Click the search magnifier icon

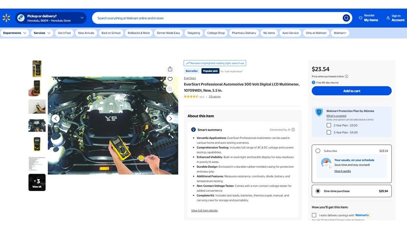point(346,18)
